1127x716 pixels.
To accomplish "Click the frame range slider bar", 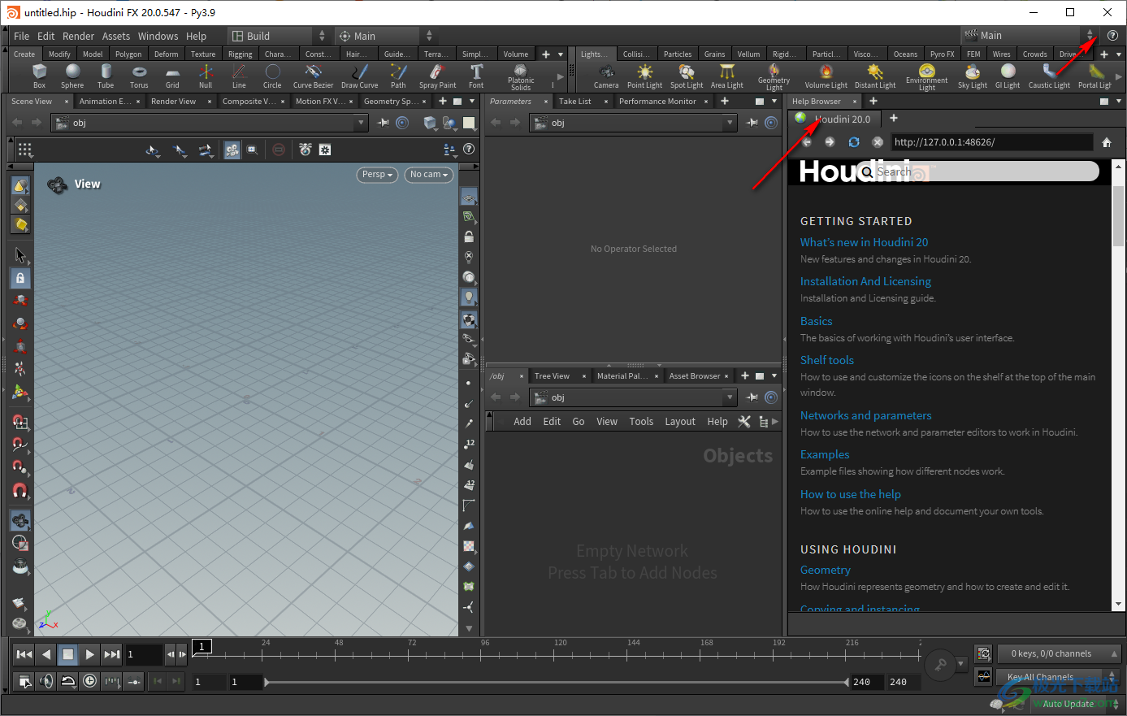I will 557,682.
